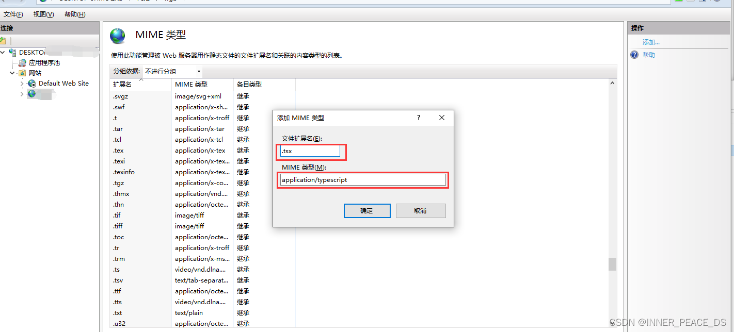
Task: Select the .t extension row
Action: [203, 118]
